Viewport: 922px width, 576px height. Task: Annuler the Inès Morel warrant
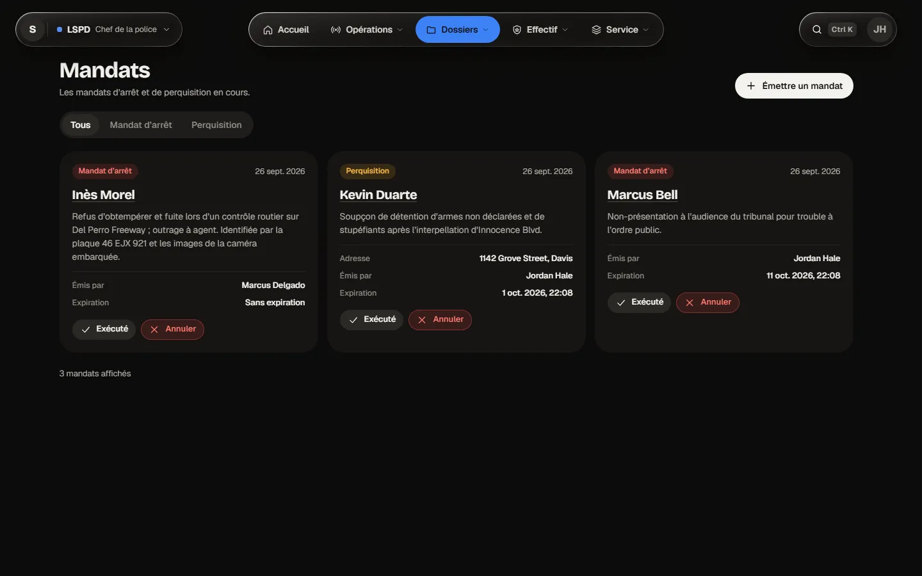[x=172, y=329]
